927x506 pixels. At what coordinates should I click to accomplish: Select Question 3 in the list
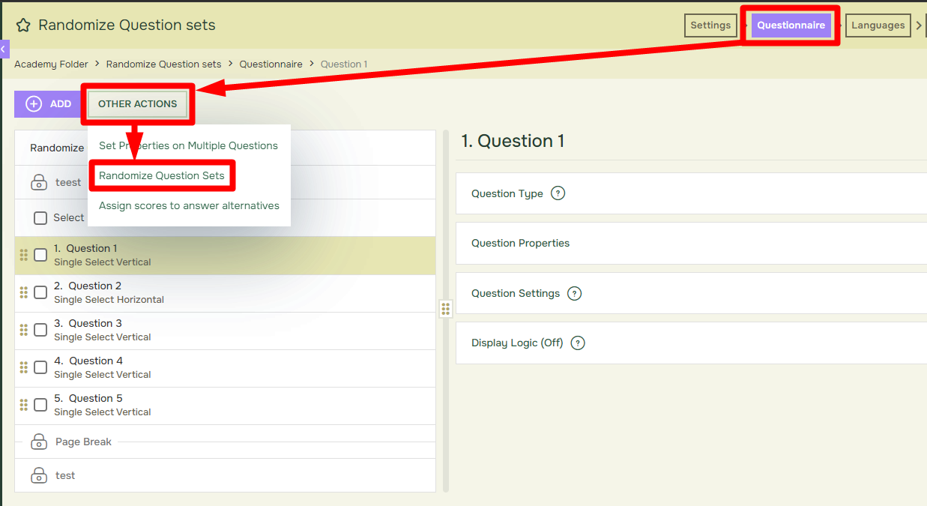point(225,331)
